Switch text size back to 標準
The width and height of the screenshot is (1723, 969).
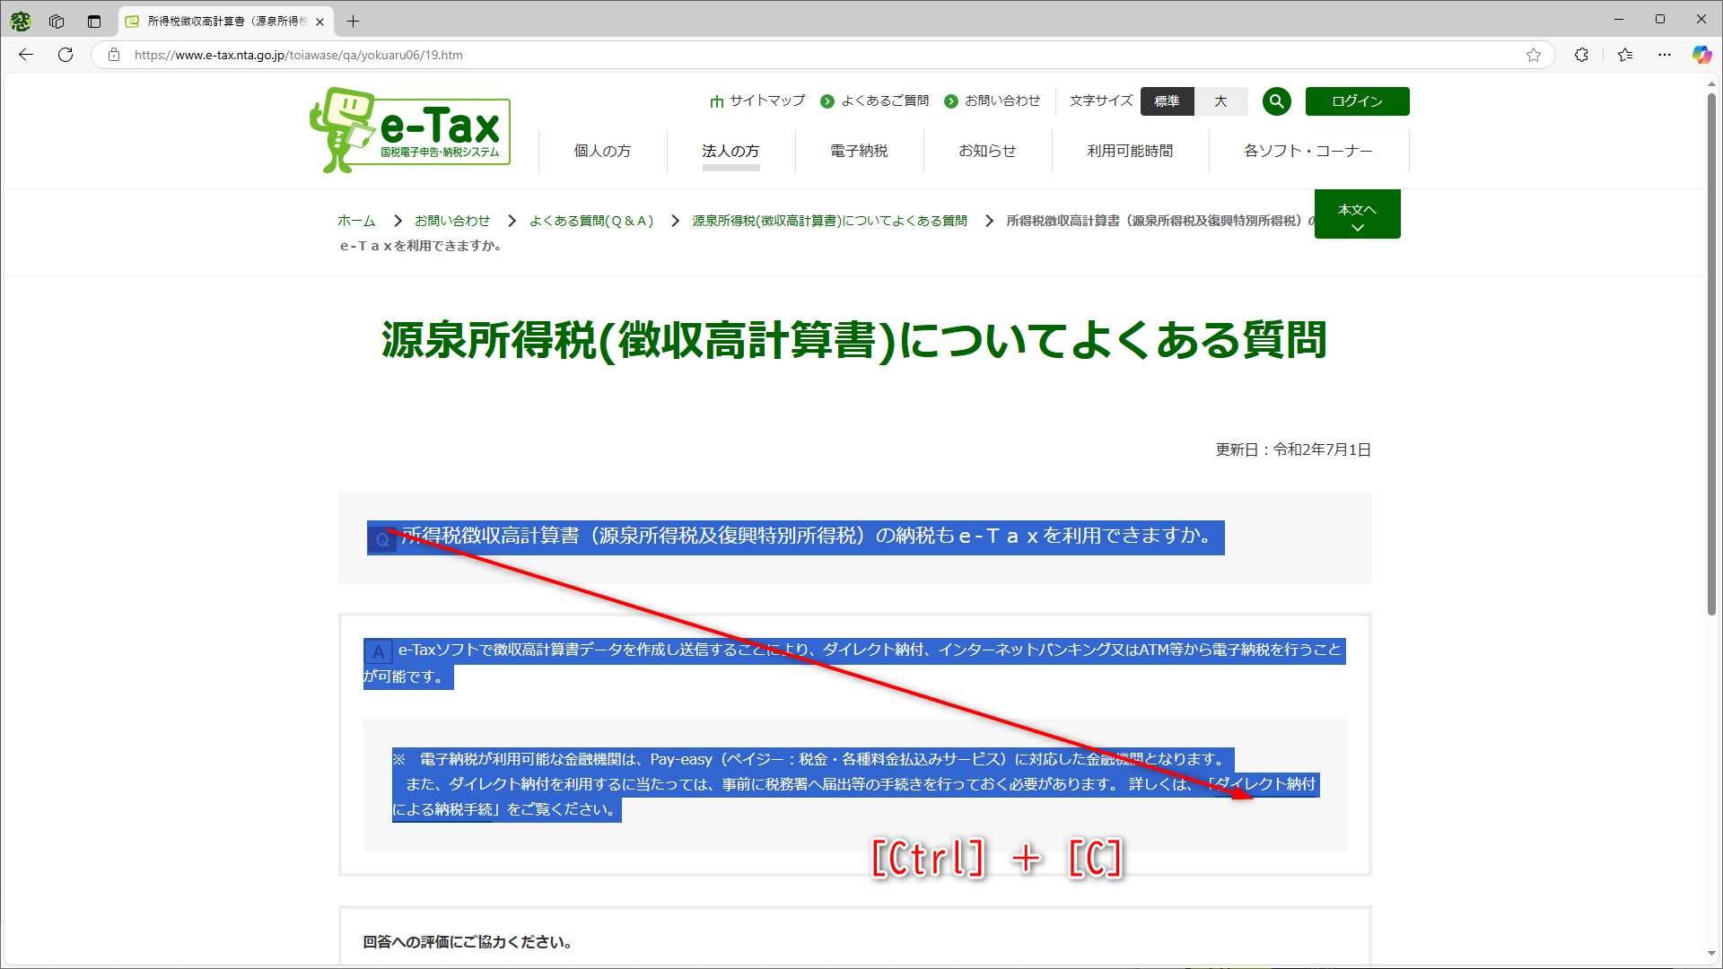coord(1167,101)
